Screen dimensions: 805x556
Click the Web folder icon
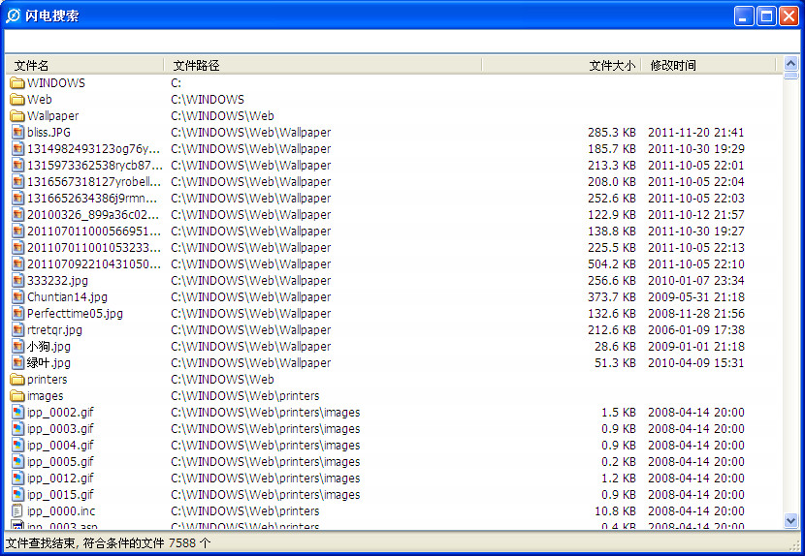(17, 100)
